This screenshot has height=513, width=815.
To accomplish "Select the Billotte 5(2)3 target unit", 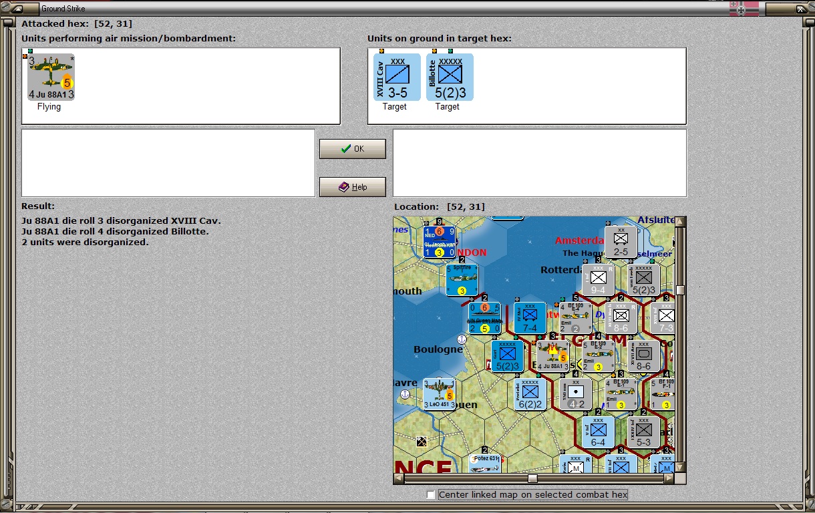I will (x=450, y=77).
